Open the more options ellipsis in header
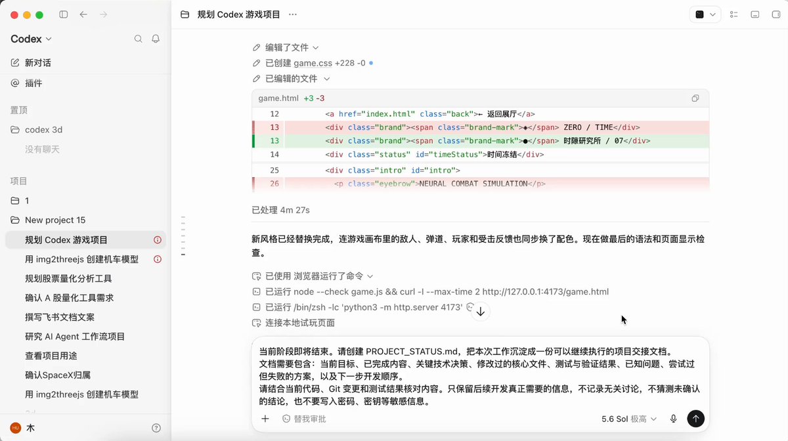 (x=292, y=14)
